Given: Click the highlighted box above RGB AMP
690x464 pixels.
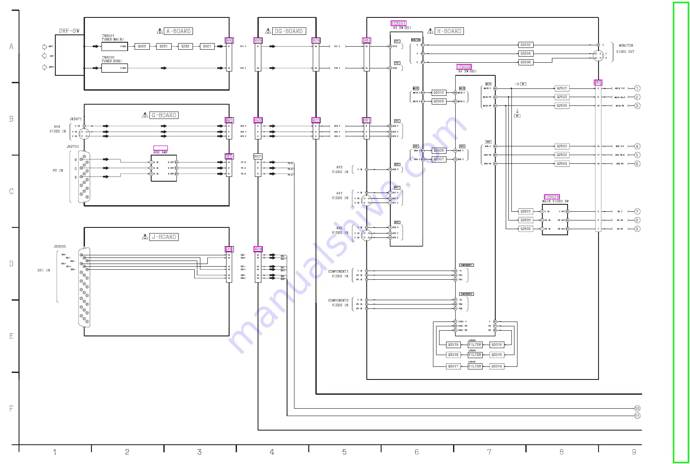Looking at the screenshot, I should coord(160,148).
